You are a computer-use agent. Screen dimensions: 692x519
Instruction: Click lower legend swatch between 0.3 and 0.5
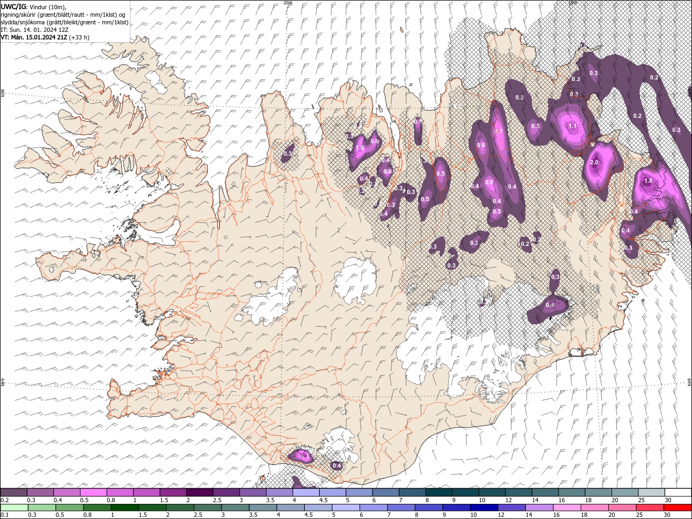41,508
